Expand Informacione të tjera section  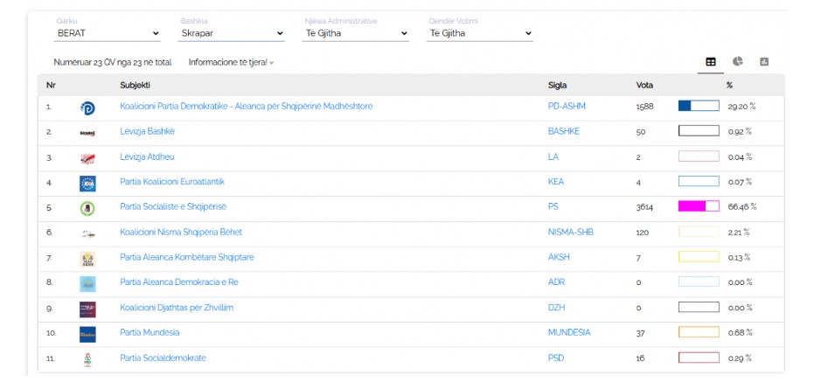pos(231,63)
